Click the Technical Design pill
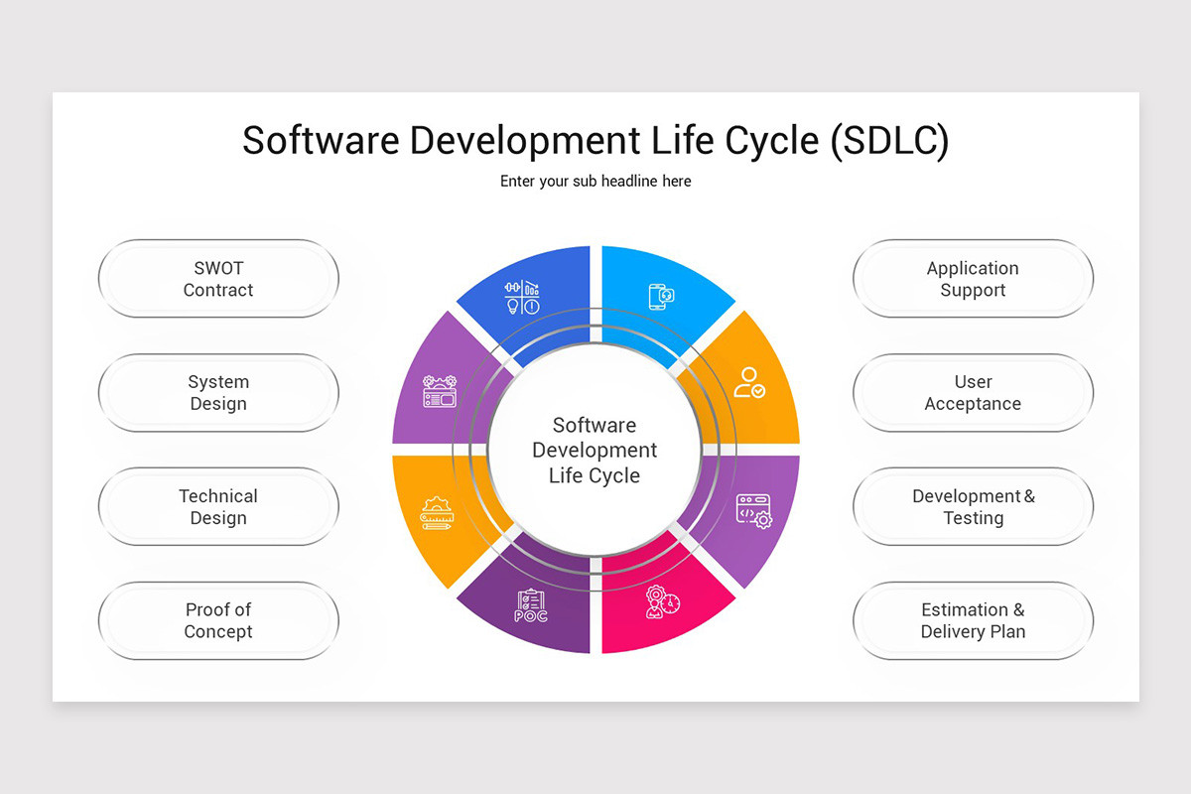This screenshot has height=794, width=1191. 218,507
